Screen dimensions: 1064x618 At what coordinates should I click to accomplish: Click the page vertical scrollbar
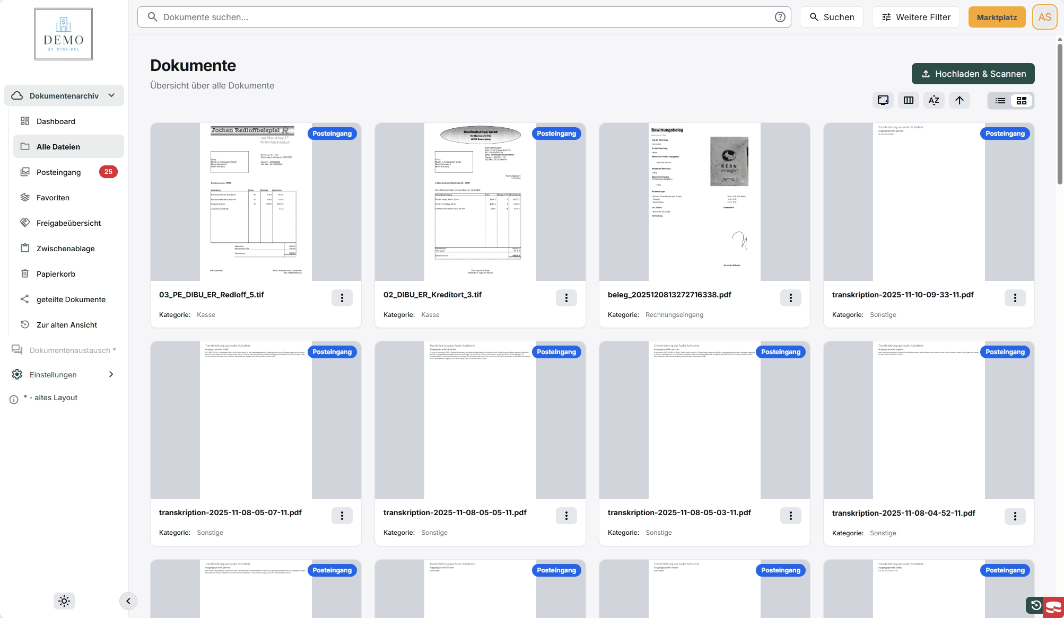point(1060,114)
